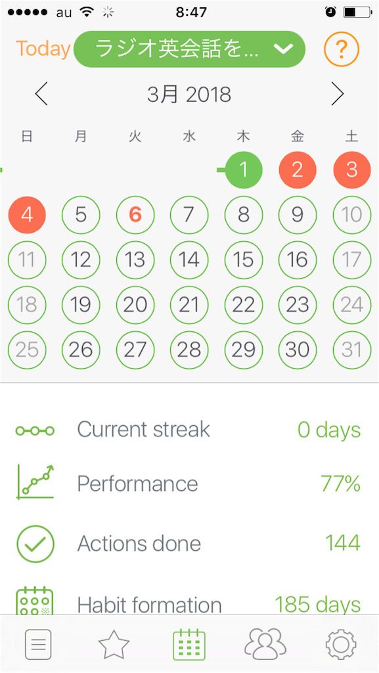Open the journal list tab icon
The width and height of the screenshot is (379, 673).
38,644
